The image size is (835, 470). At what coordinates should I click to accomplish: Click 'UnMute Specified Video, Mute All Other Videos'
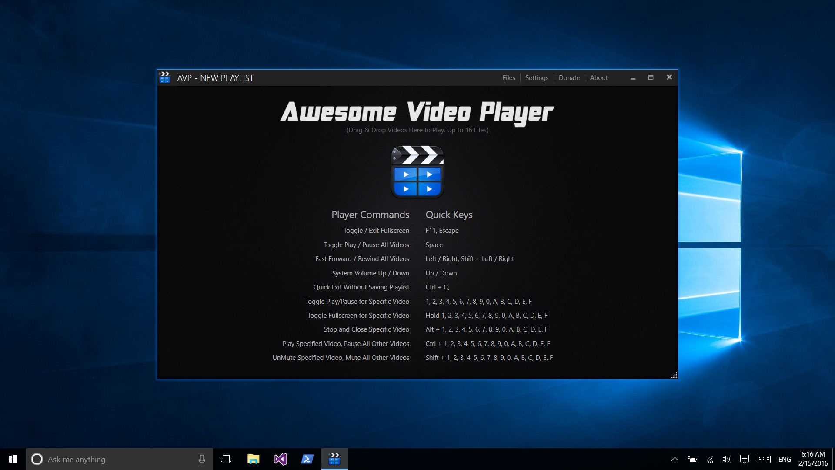tap(341, 358)
